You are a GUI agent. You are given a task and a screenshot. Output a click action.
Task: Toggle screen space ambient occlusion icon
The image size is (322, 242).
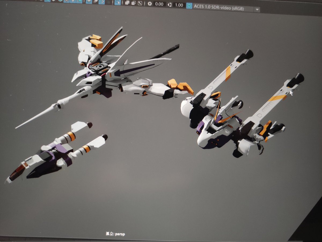pyautogui.click(x=89, y=1)
